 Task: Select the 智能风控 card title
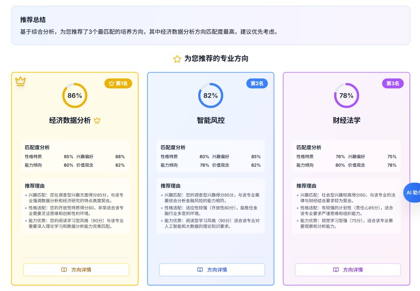point(210,120)
